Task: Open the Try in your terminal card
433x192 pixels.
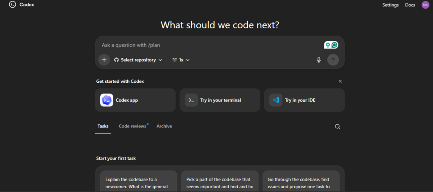Action: tap(220, 100)
